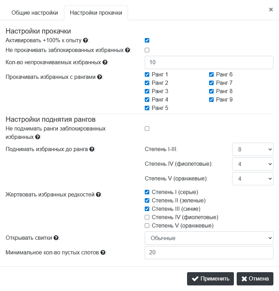Viewport: 279px width, 291px height.
Task: Toggle the "Ранг 6" checkbox
Action: [212, 74]
